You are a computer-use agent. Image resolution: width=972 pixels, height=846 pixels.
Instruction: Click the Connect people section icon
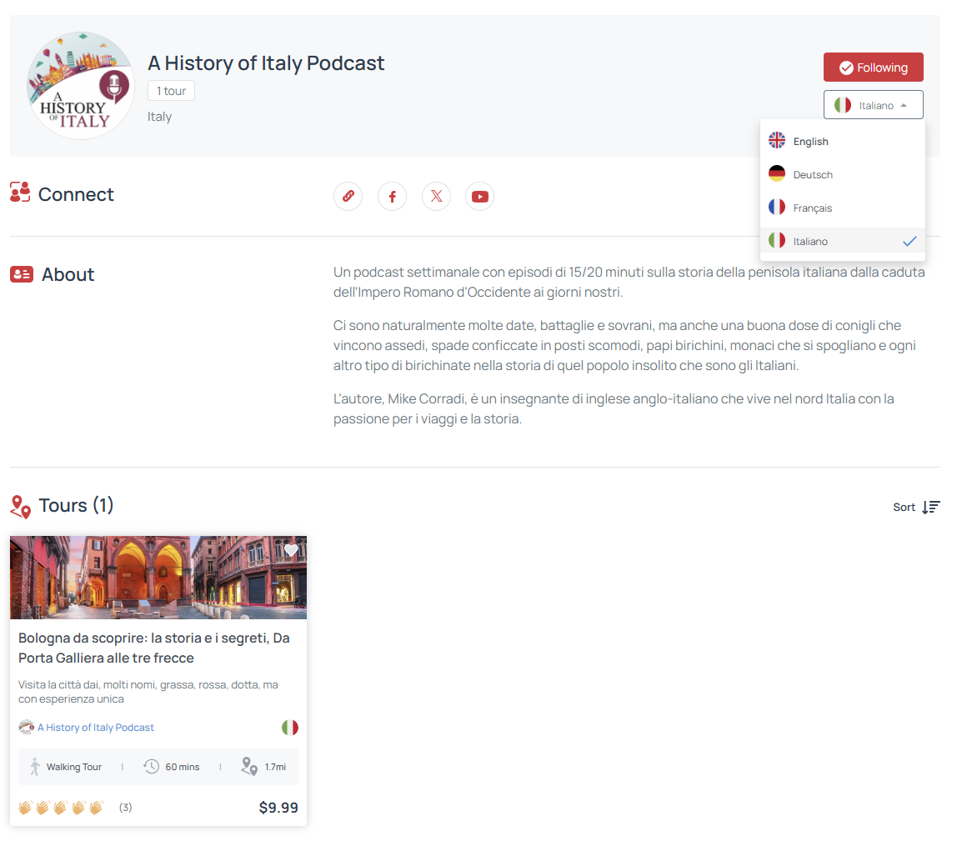click(x=20, y=193)
